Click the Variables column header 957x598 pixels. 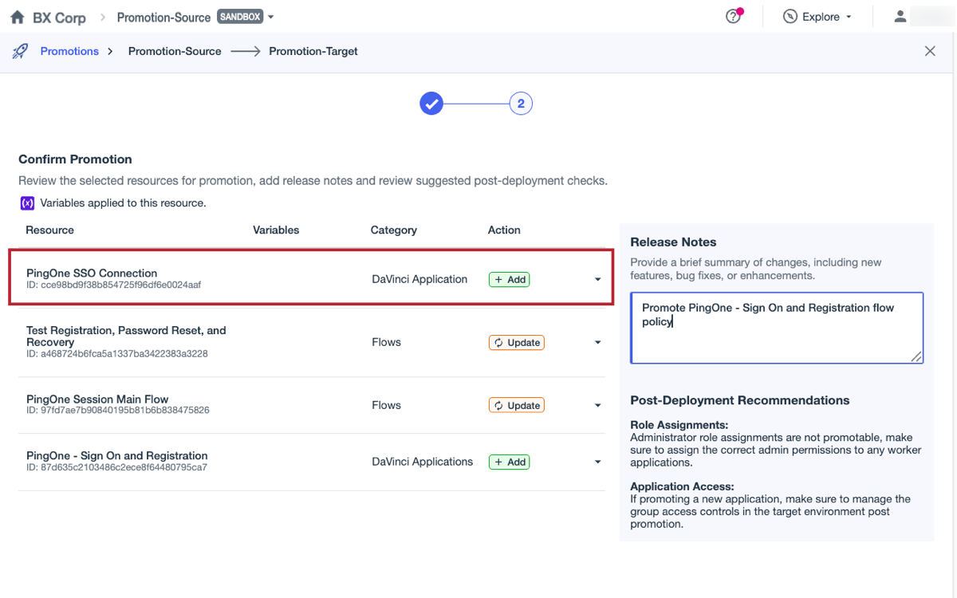[x=276, y=230]
